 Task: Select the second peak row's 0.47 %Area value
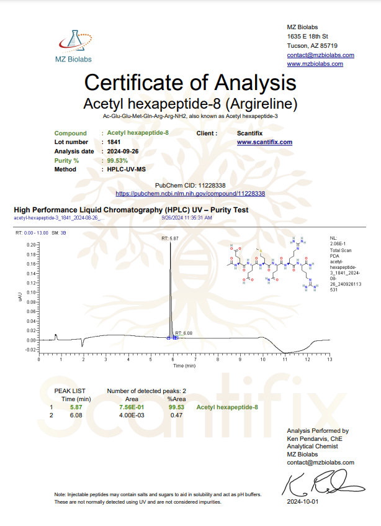coord(176,415)
